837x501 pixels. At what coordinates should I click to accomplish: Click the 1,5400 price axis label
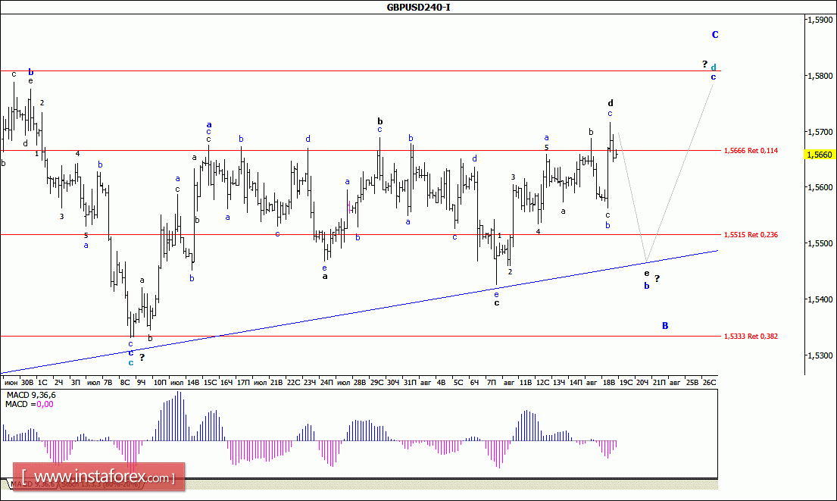point(820,299)
